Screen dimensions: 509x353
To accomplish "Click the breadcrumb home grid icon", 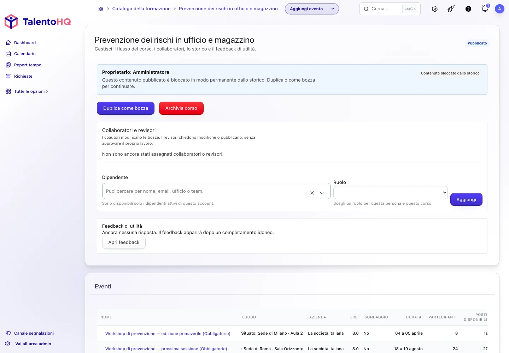I will point(101,9).
